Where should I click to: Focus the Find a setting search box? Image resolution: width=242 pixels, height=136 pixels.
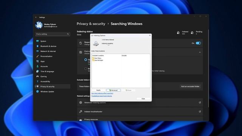(53, 34)
